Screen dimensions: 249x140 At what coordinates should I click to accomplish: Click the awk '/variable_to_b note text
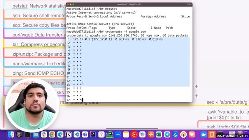[228, 112]
